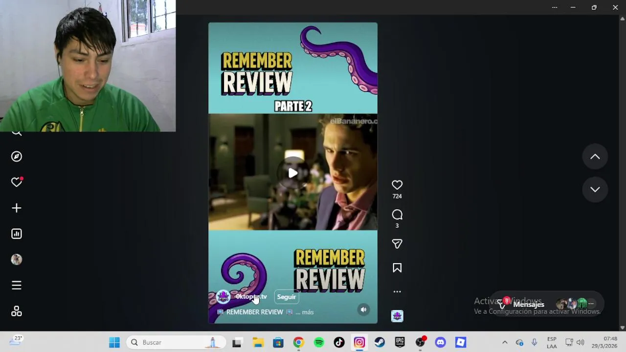Viewport: 626px width, 352px height.
Task: Click the 724 likes count
Action: pos(397,196)
